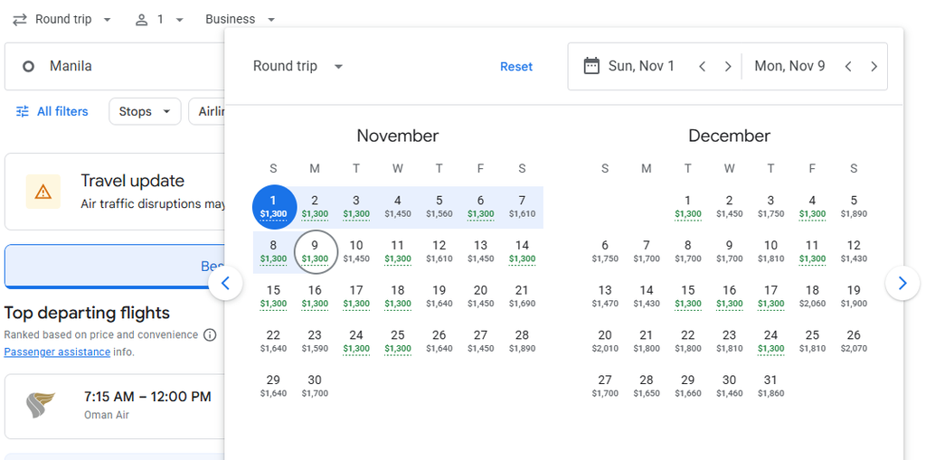
Task: Select November 14 at $1,300
Action: 522,251
